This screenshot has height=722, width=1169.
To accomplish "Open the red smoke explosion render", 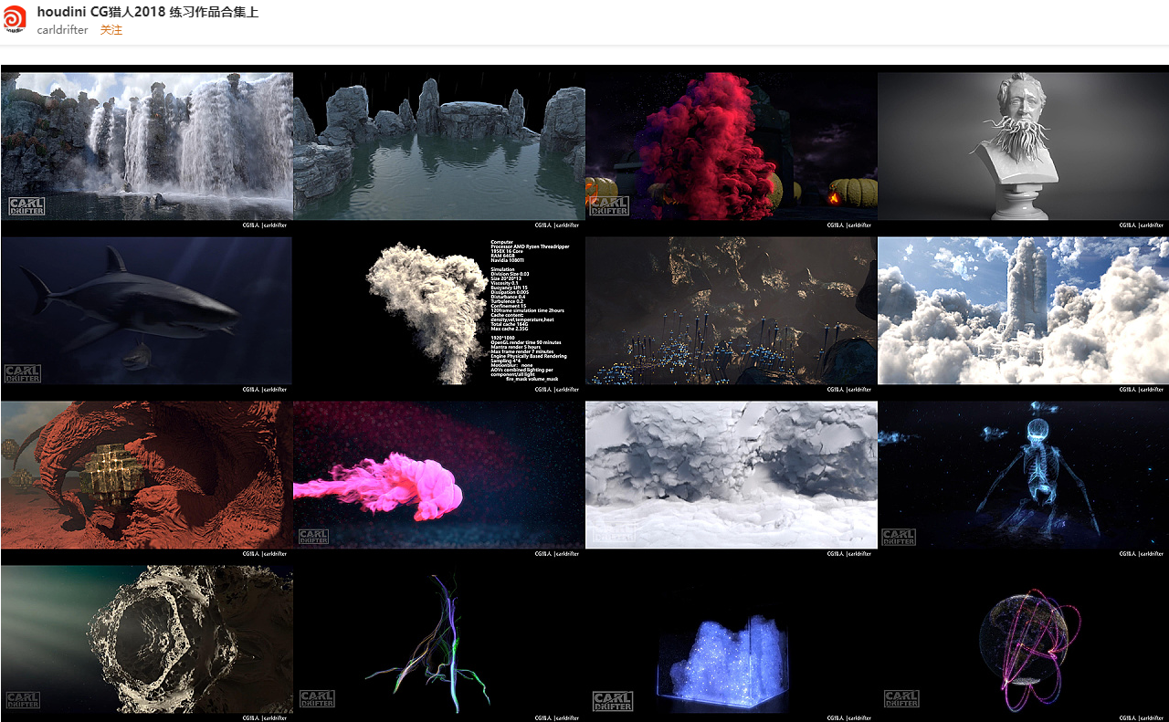I will coord(731,146).
